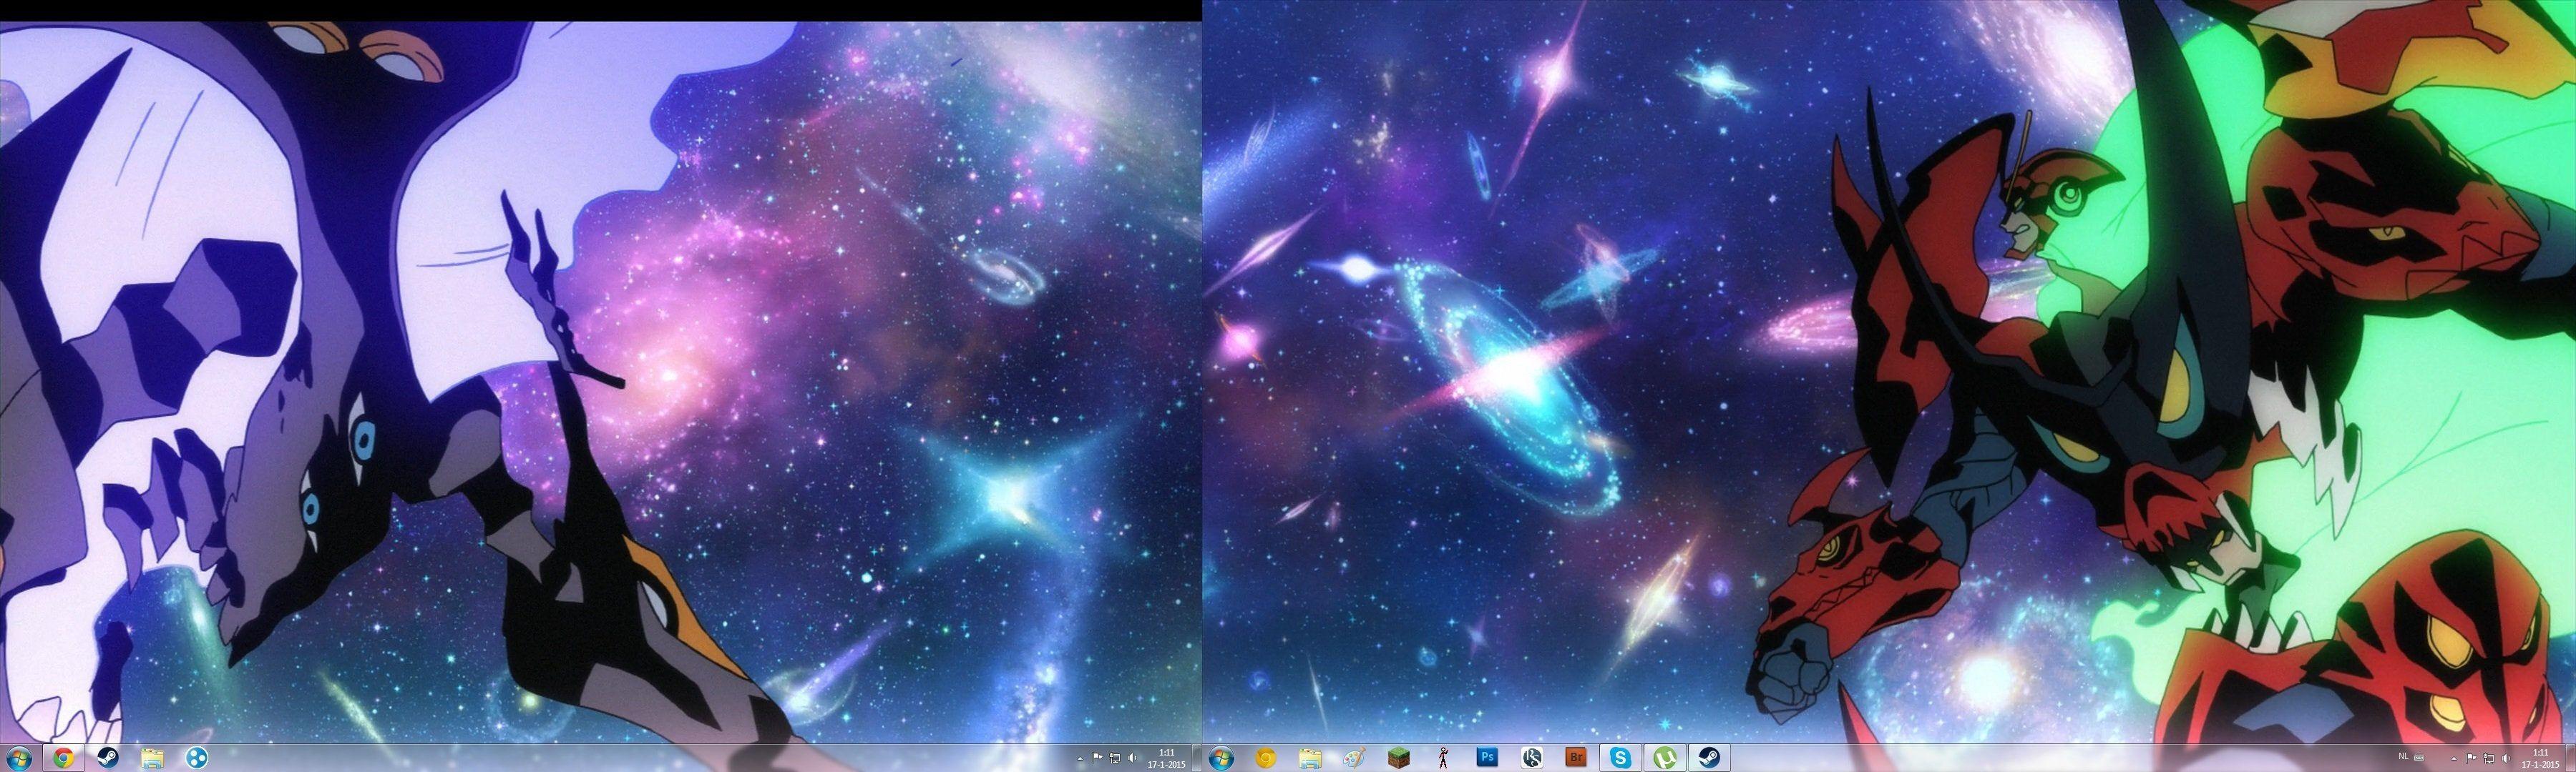Open Steam on the first monitor's taskbar
2576x772 pixels.
point(108,758)
